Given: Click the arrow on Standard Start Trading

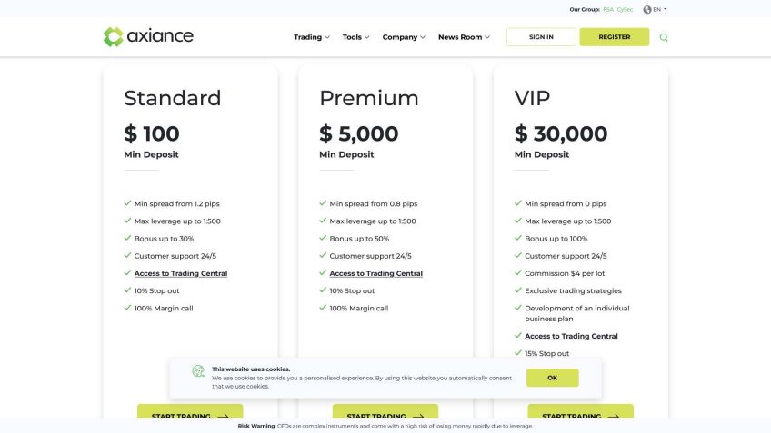Looking at the screenshot, I should click(x=223, y=417).
